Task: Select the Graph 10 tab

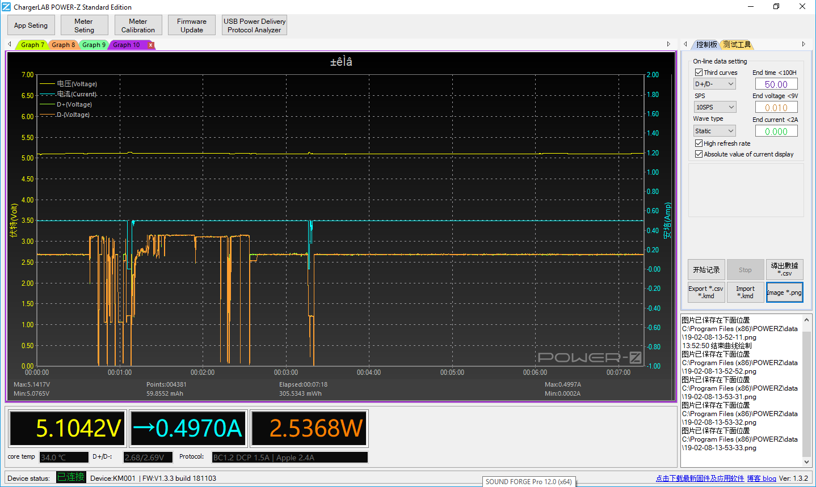Action: pos(127,45)
